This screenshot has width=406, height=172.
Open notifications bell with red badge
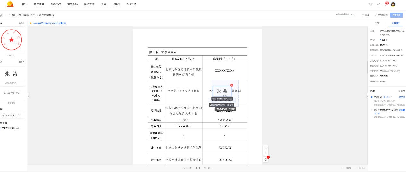pyautogui.click(x=386, y=4)
